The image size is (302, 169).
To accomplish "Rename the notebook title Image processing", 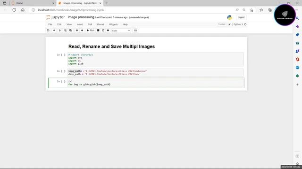I will coord(81,17).
